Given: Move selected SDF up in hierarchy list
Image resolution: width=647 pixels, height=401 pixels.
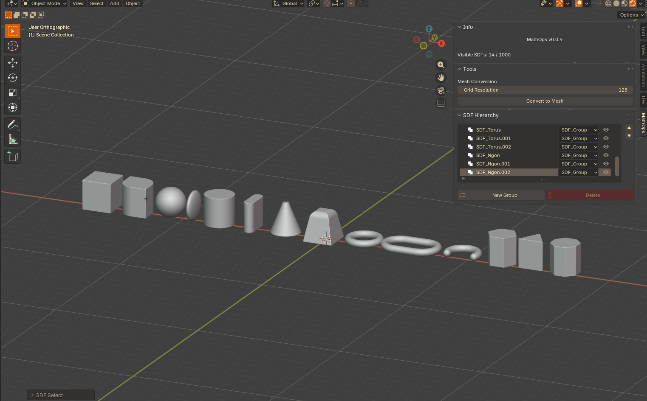Looking at the screenshot, I should click(x=629, y=128).
